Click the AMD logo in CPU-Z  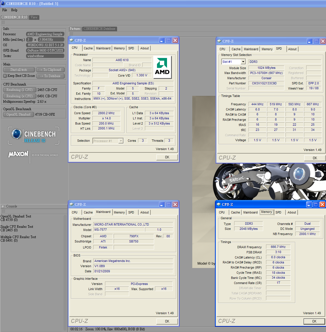(162, 67)
